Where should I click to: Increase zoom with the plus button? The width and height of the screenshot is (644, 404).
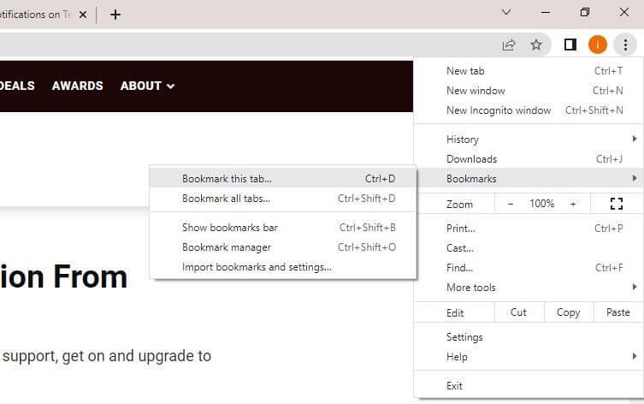click(573, 204)
